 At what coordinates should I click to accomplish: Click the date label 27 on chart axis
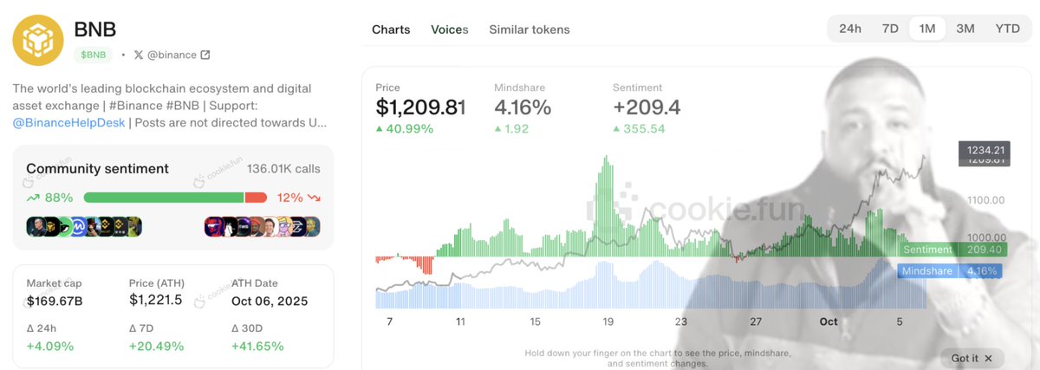pyautogui.click(x=755, y=321)
